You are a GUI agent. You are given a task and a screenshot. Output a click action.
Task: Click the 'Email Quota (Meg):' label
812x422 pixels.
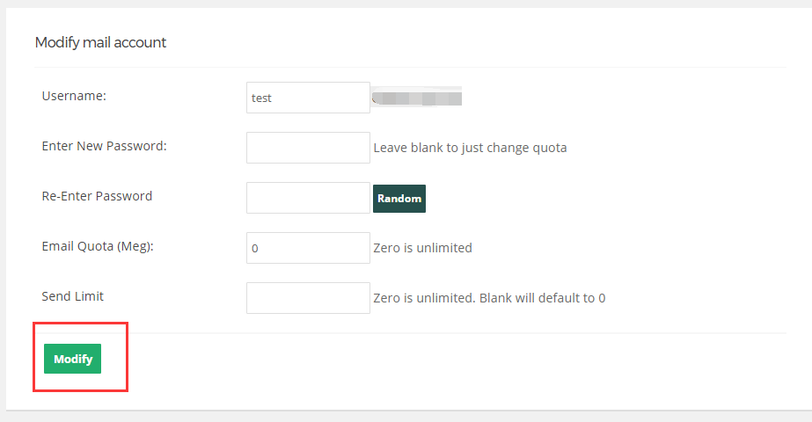pyautogui.click(x=98, y=246)
